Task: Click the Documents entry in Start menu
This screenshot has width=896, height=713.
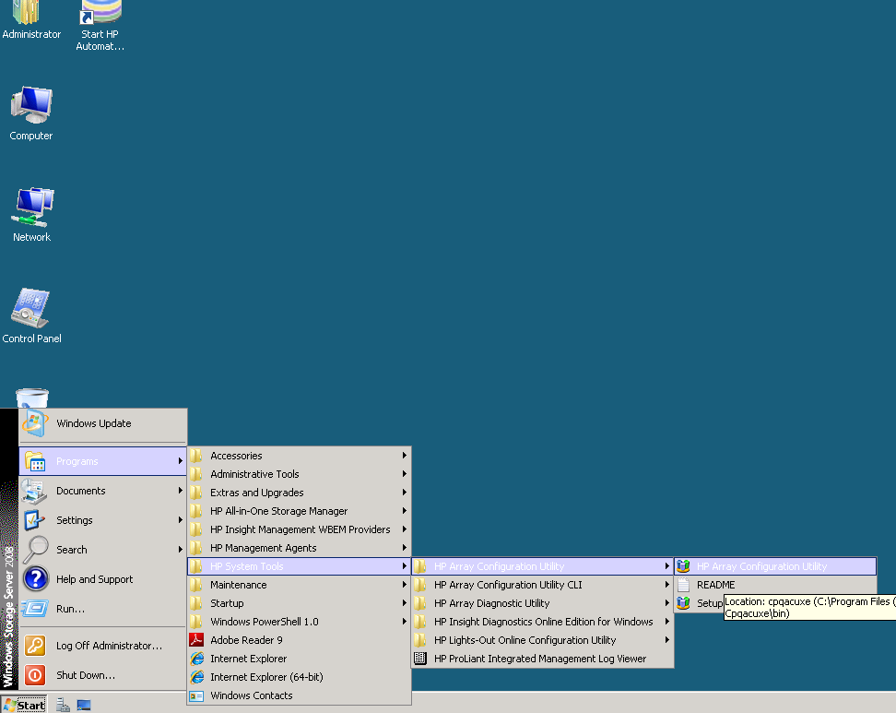Action: tap(103, 491)
